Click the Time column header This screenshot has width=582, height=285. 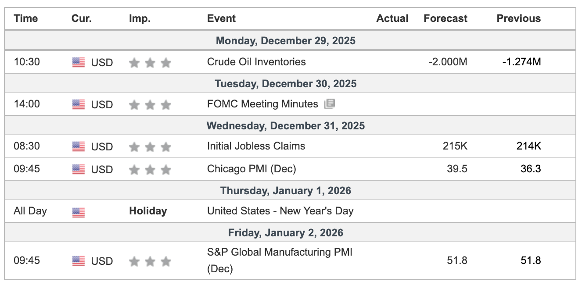tap(25, 18)
